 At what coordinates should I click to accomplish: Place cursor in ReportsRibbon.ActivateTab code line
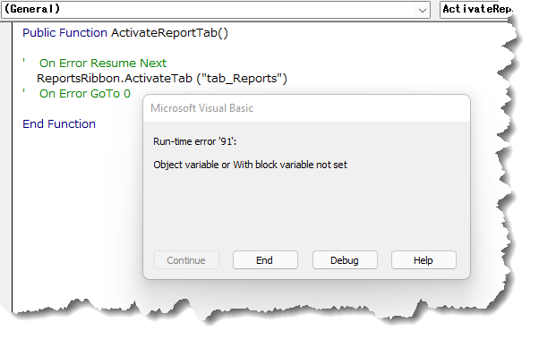(x=161, y=79)
